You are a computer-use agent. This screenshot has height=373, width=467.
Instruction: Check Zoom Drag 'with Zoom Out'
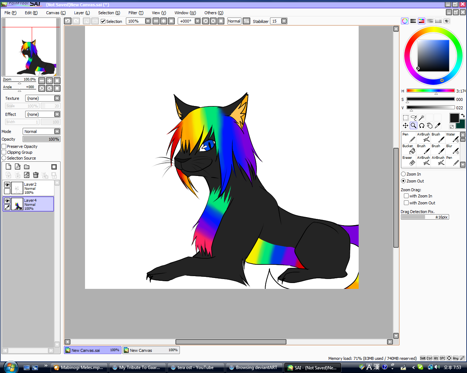(x=406, y=203)
